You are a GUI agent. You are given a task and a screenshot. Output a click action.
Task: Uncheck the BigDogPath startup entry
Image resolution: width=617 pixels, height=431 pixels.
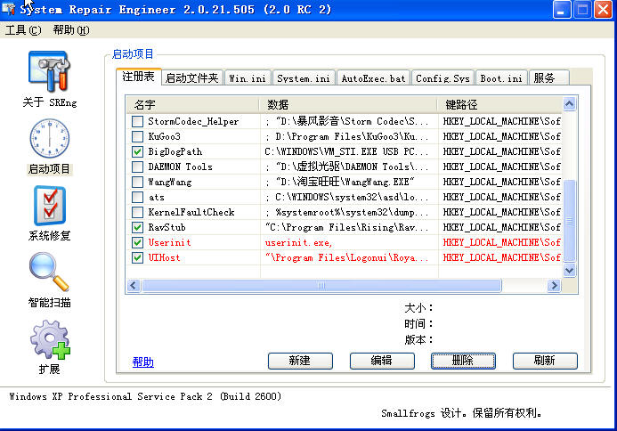pos(137,151)
